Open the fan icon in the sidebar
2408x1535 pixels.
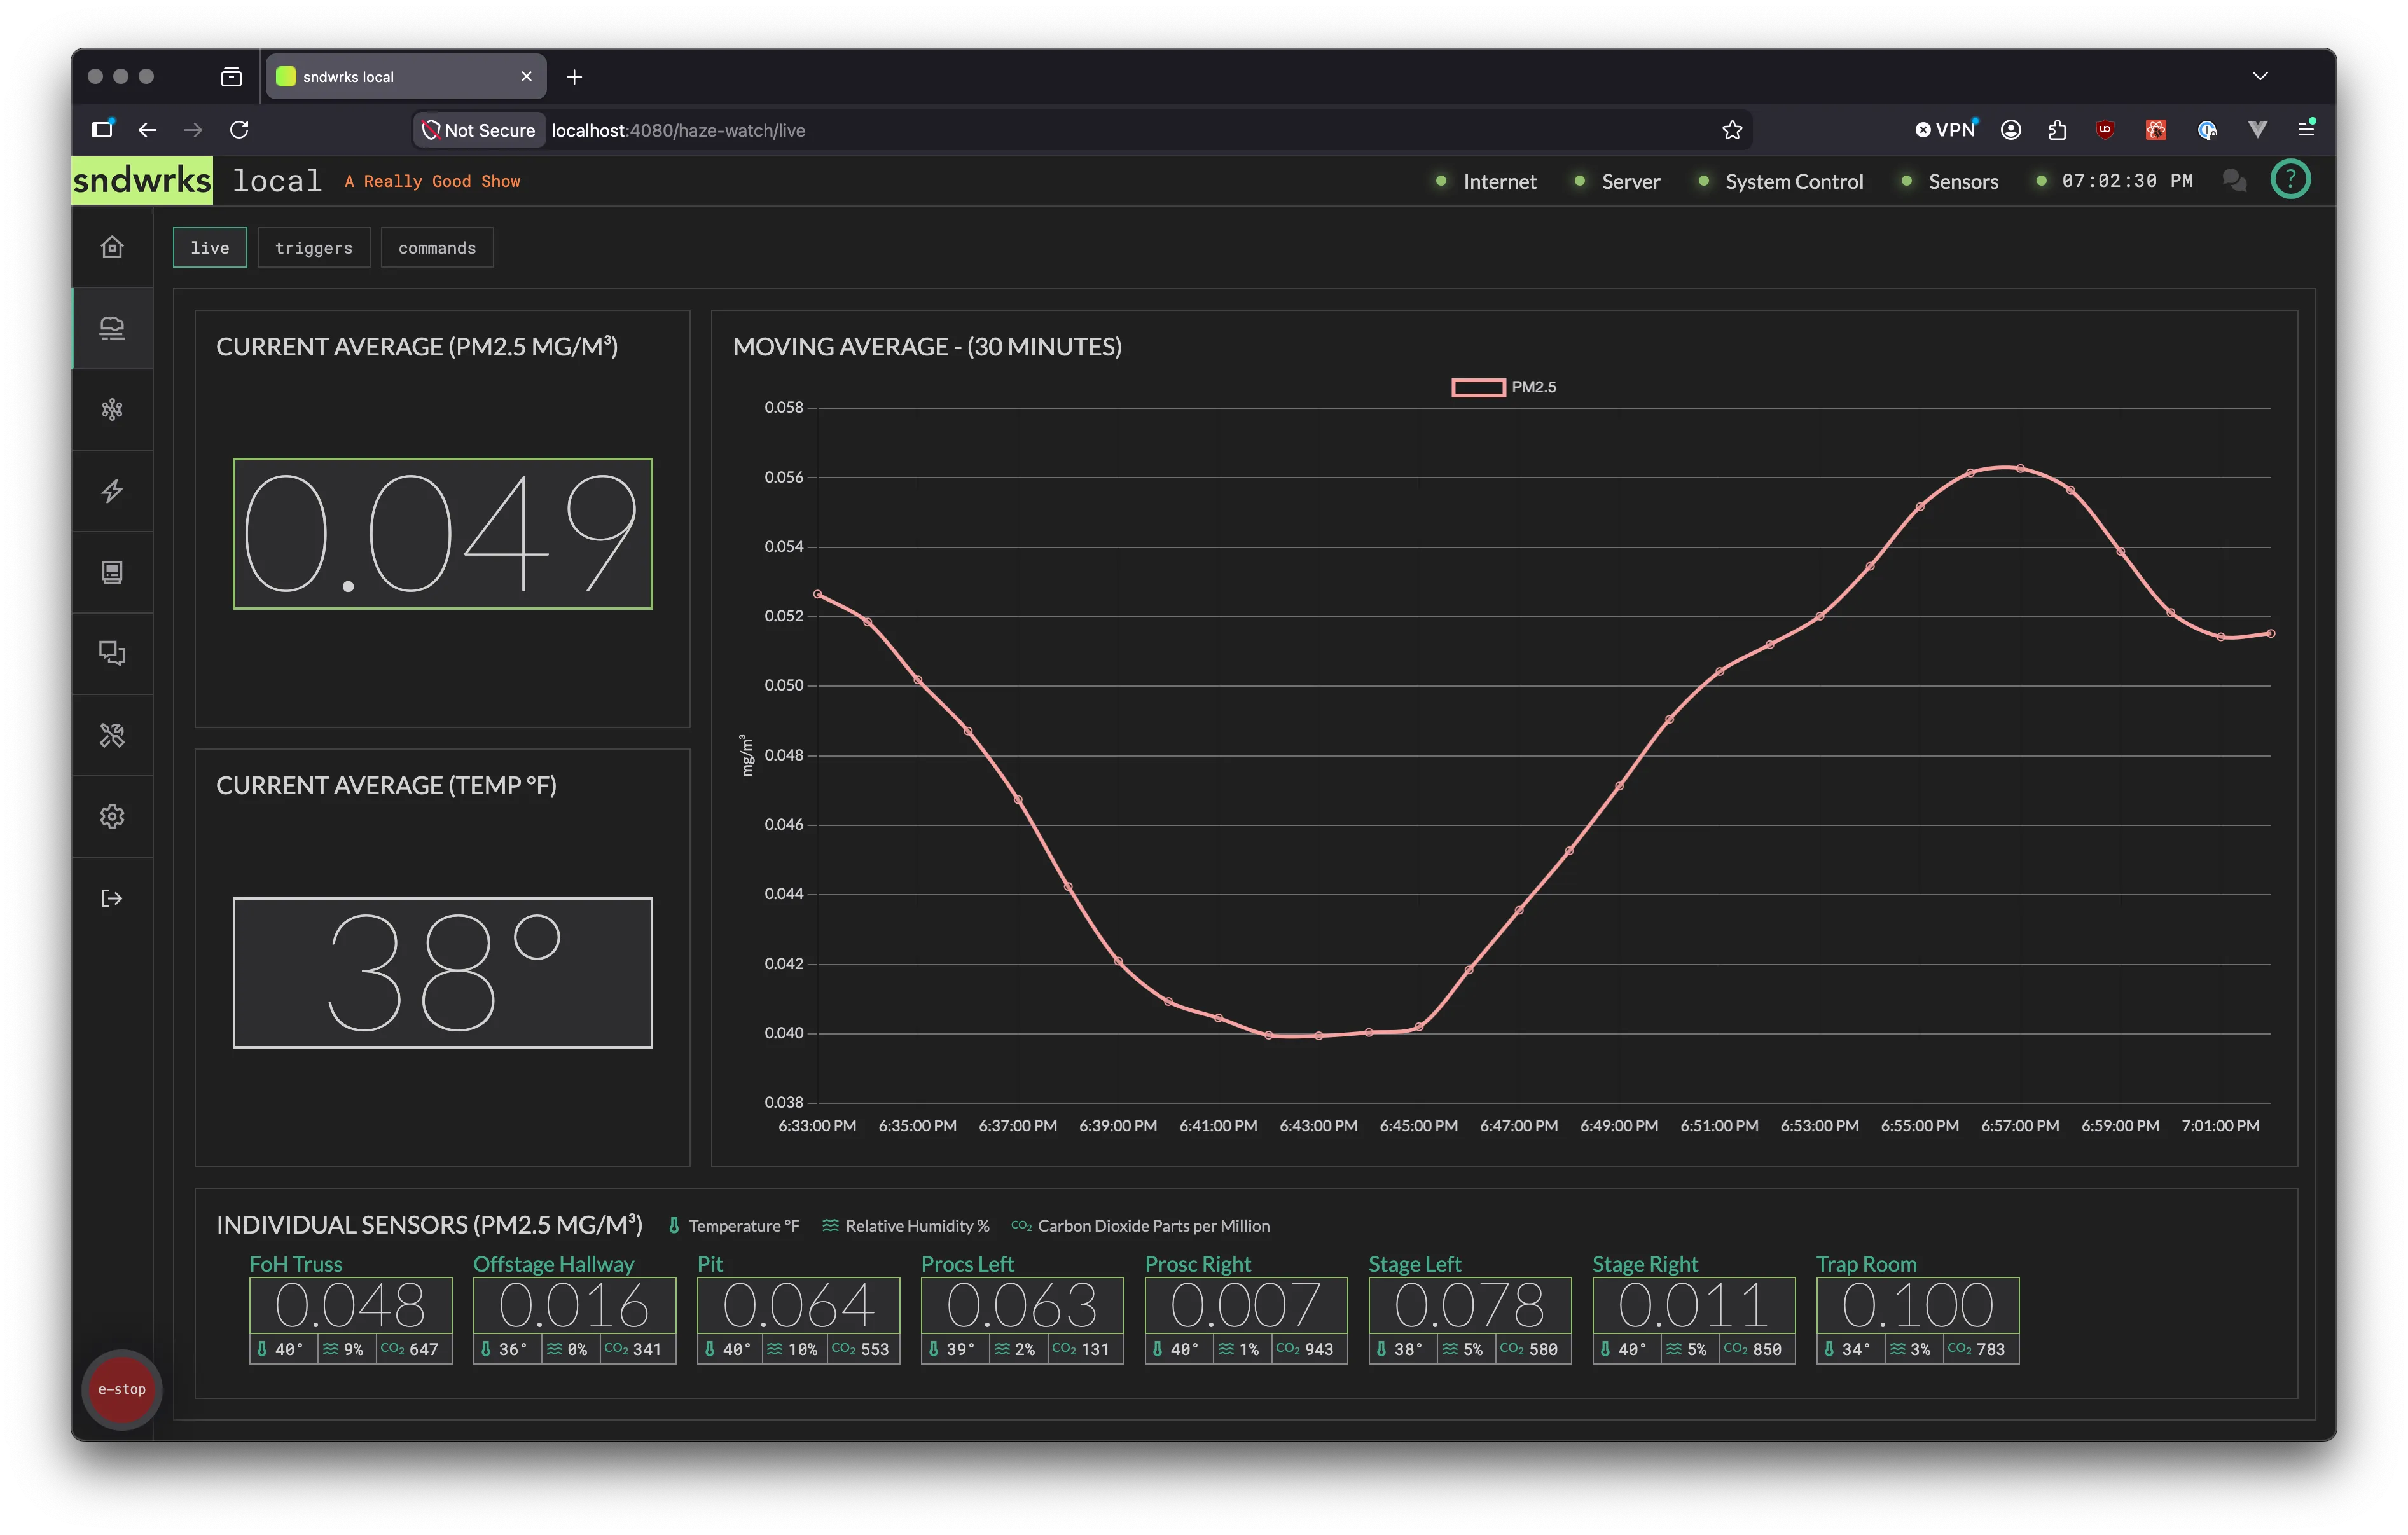(x=112, y=409)
